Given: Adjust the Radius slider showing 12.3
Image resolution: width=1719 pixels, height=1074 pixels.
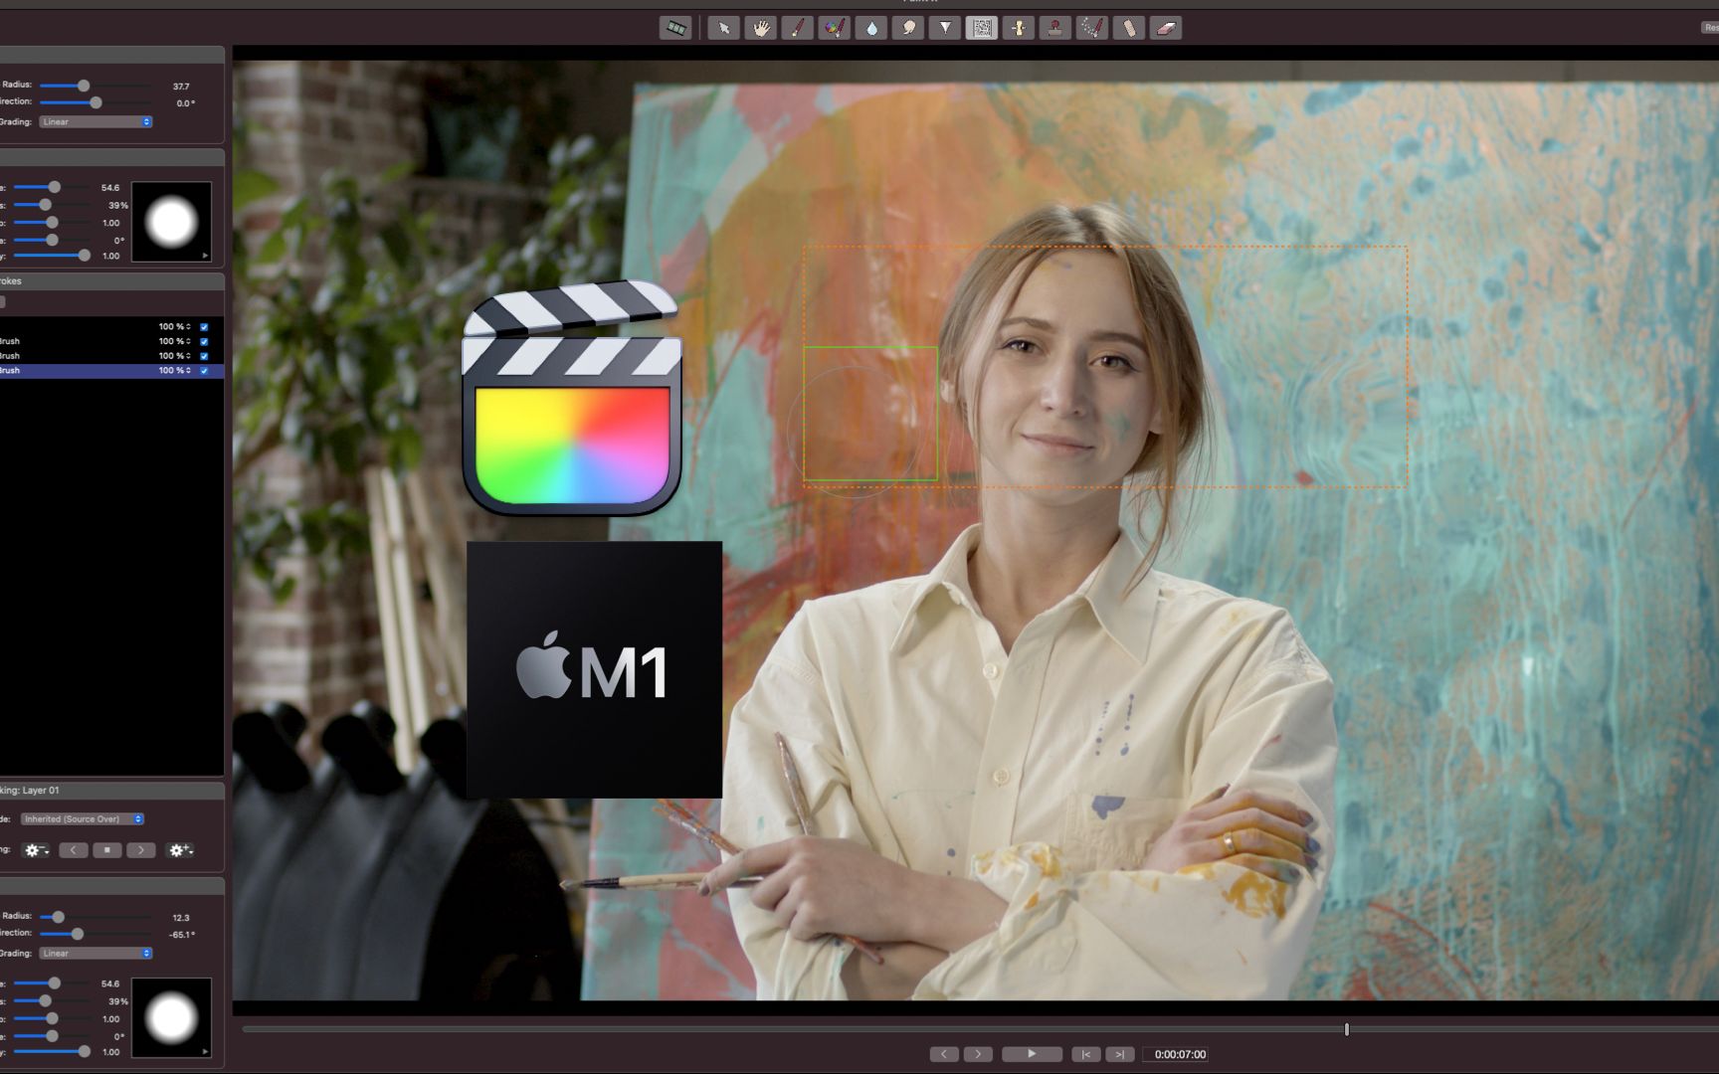Looking at the screenshot, I should click(58, 917).
